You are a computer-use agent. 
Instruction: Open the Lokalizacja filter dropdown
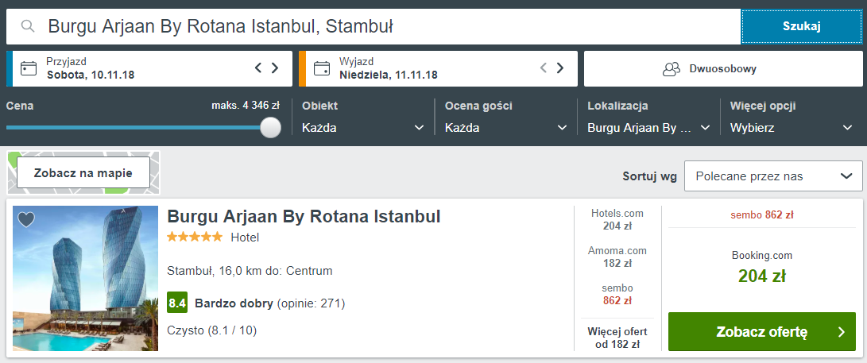tap(649, 127)
